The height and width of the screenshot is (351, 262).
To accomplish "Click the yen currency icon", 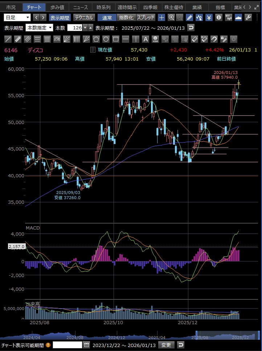I will tap(209, 17).
